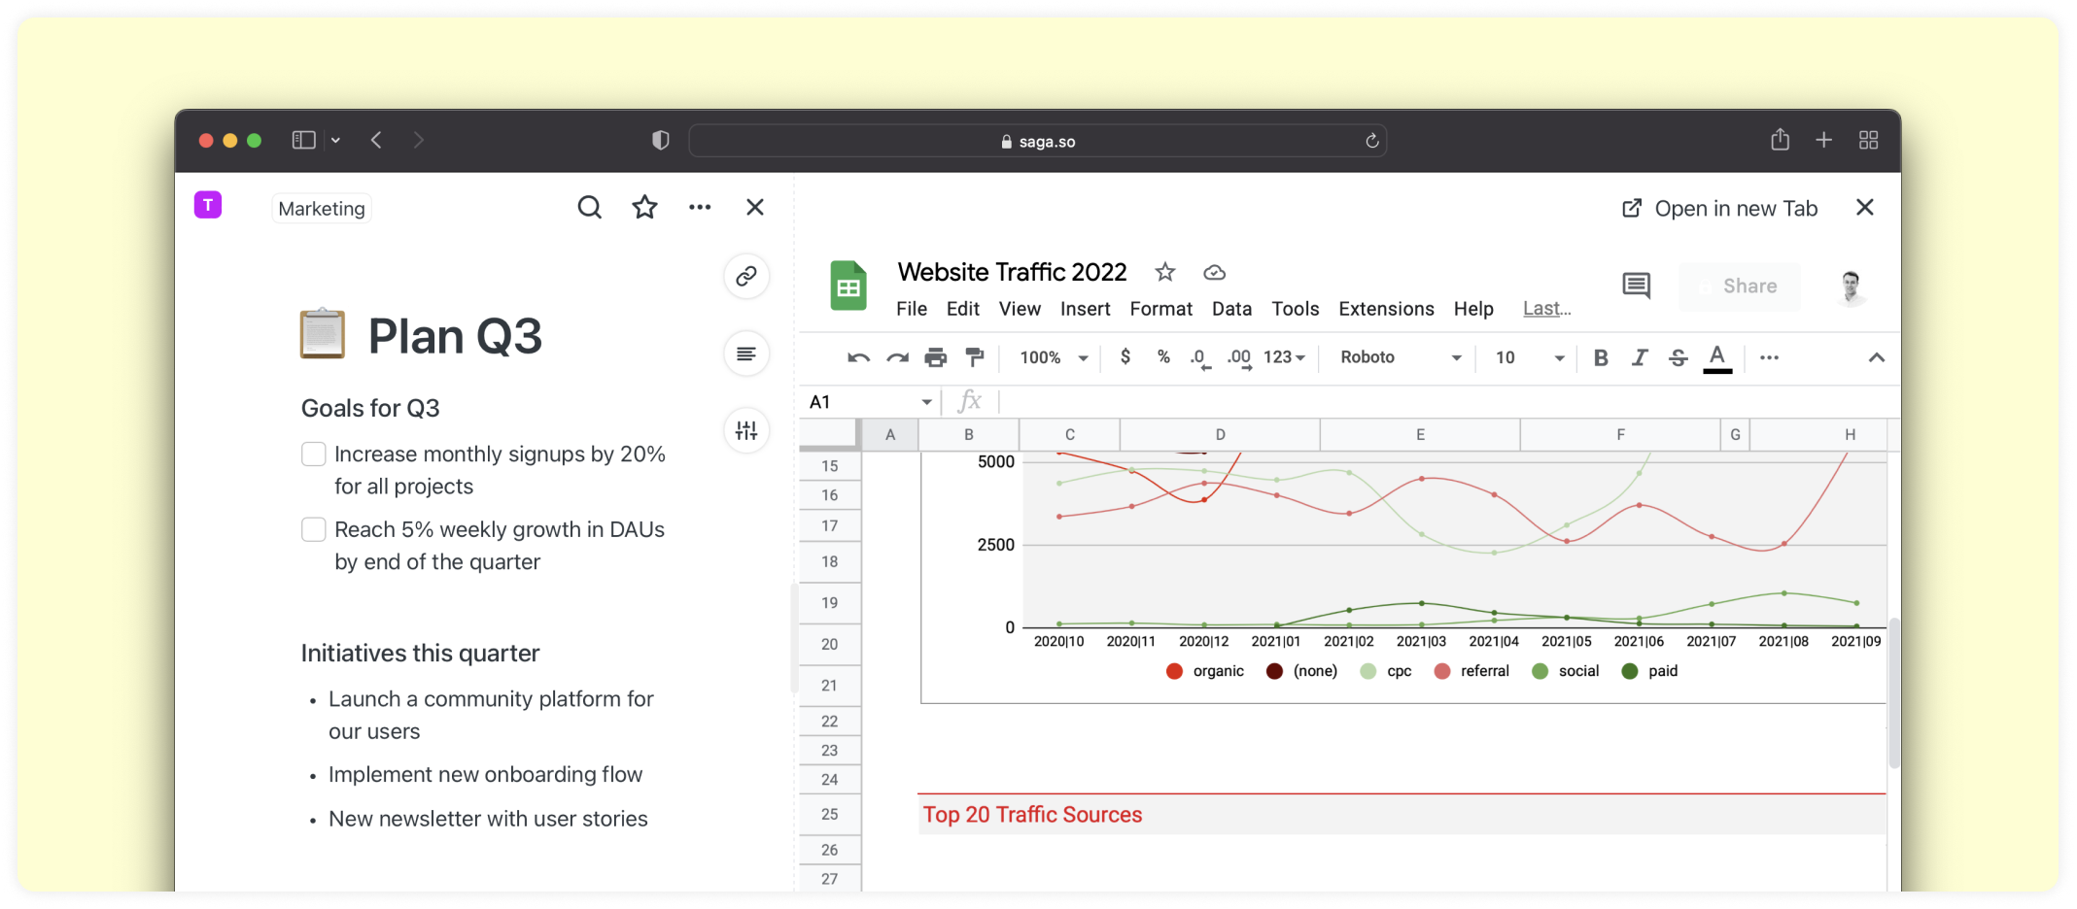Open the text color picker

[1717, 357]
